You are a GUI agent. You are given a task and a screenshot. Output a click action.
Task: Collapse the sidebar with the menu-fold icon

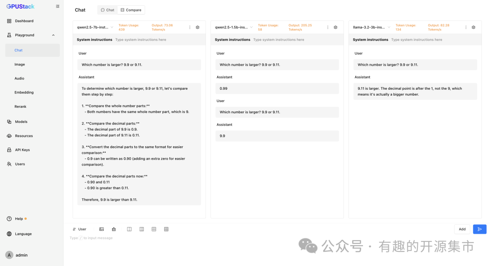(x=58, y=6)
